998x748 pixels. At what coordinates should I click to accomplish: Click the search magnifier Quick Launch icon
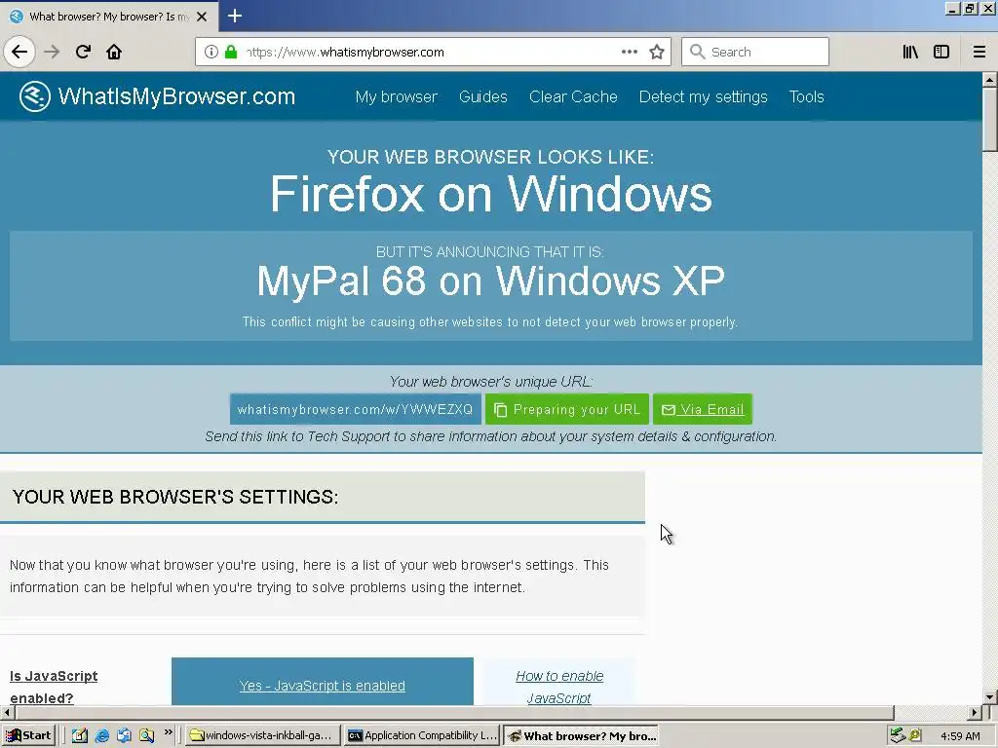pos(147,736)
